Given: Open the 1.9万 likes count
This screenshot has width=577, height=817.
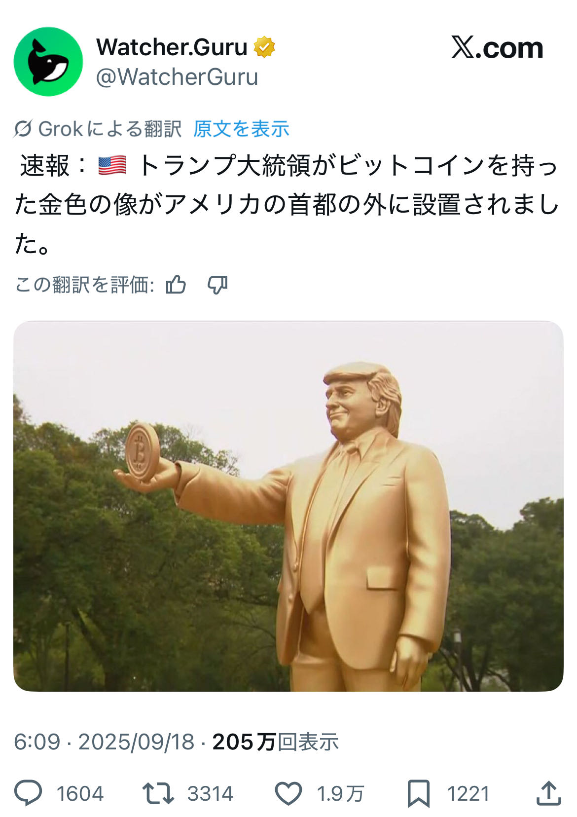Looking at the screenshot, I should [340, 794].
